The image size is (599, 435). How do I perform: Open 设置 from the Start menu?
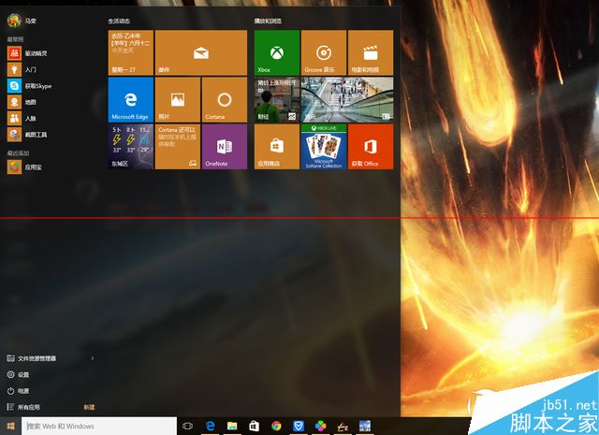click(23, 374)
